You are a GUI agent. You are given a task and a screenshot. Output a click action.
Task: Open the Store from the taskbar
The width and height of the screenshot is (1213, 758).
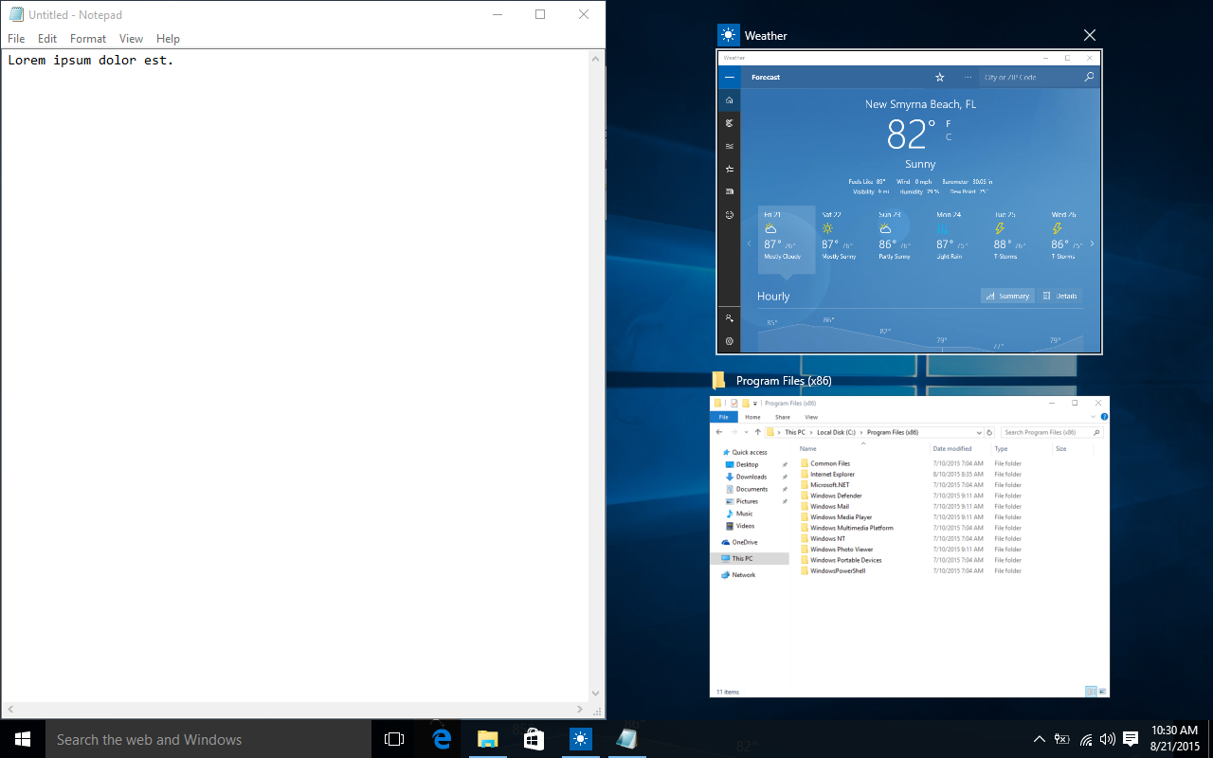point(534,739)
